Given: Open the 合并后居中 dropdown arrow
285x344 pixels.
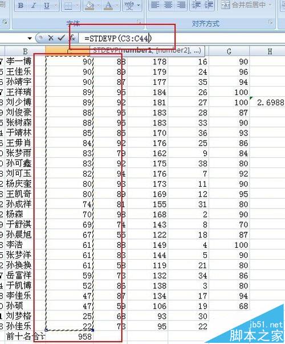Looking at the screenshot, I should pyautogui.click(x=270, y=5).
